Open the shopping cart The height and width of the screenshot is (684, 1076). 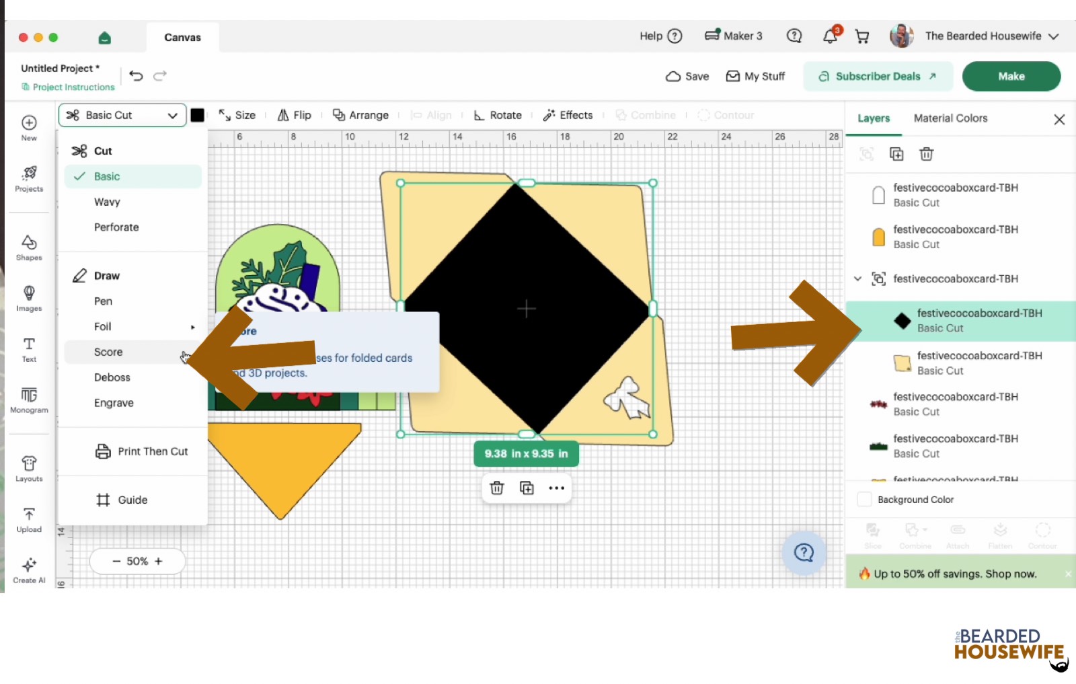[862, 36]
